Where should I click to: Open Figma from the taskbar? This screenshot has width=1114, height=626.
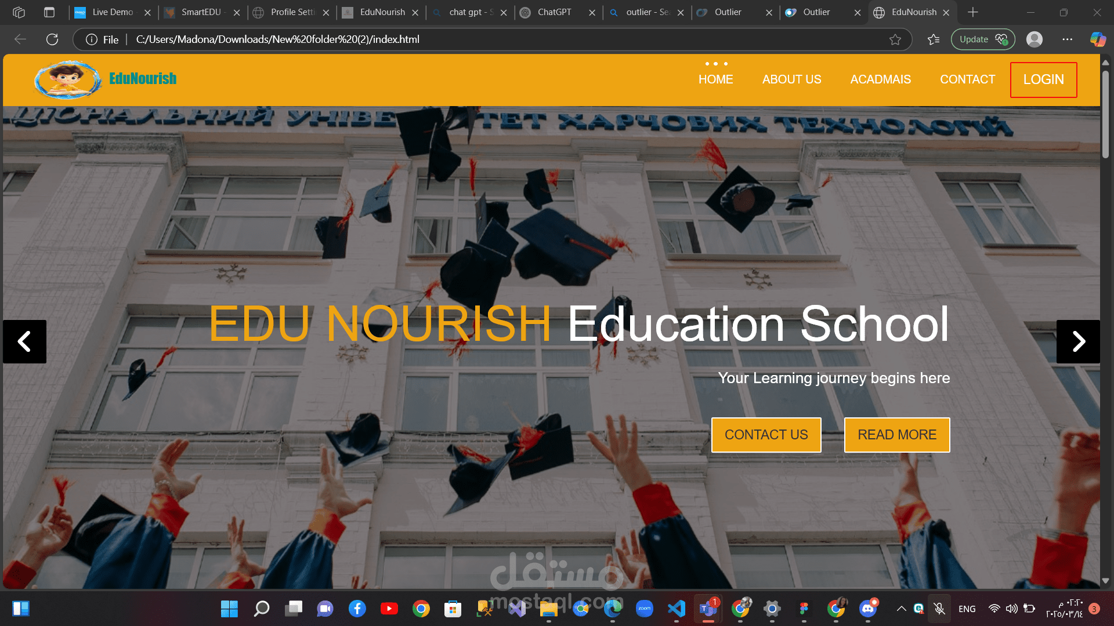pos(804,609)
